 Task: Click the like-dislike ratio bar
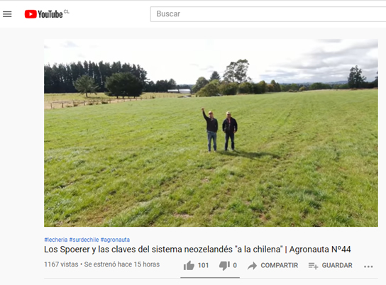point(210,277)
